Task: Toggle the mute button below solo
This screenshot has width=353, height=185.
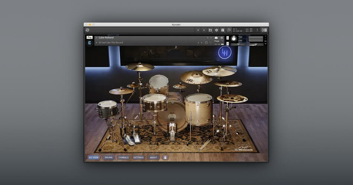Action: point(227,44)
